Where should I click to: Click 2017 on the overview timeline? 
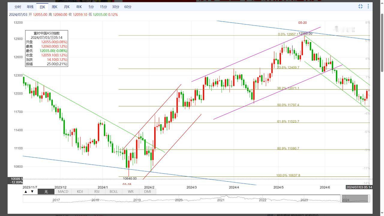(x=56, y=200)
